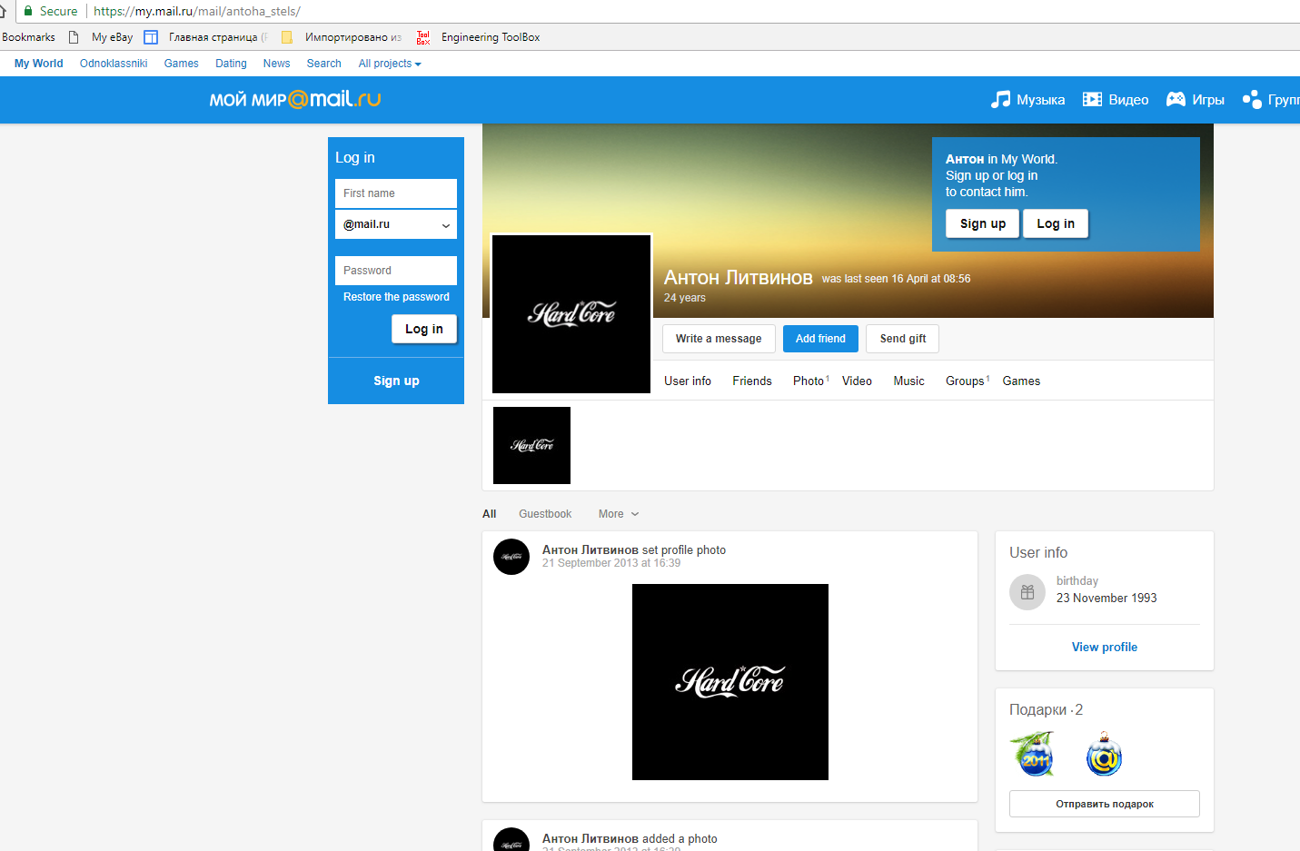
Task: Click the small avatar beside 'set profile photo'
Action: point(511,557)
